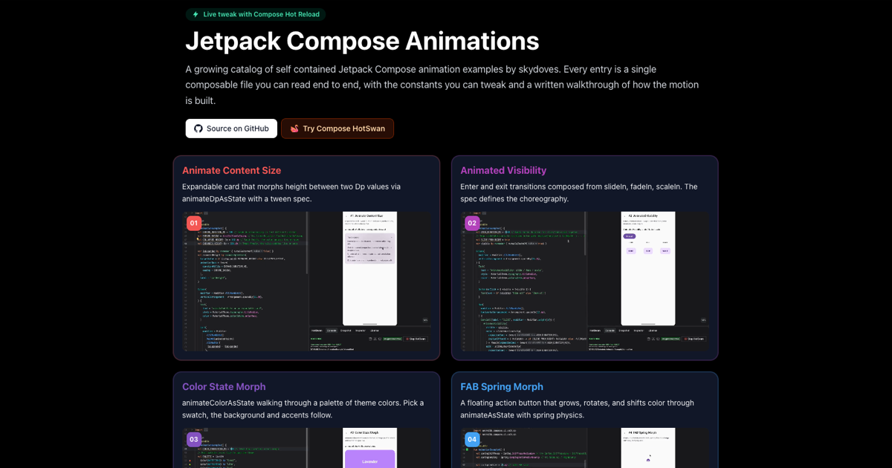Image resolution: width=892 pixels, height=468 pixels.
Task: Click the text 'Enter and exit transitions composed'
Action: pyautogui.click(x=525, y=186)
